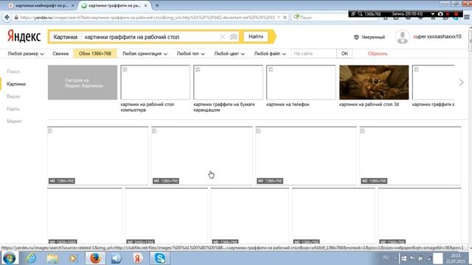This screenshot has width=472, height=265.
Task: Click the Найти search button
Action: [256, 37]
